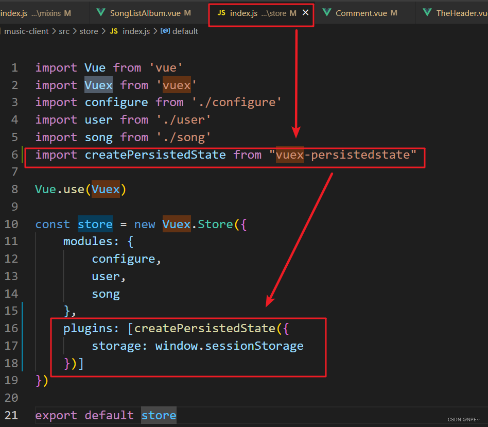Click 'createPersistedState' call on line 16

(x=205, y=328)
